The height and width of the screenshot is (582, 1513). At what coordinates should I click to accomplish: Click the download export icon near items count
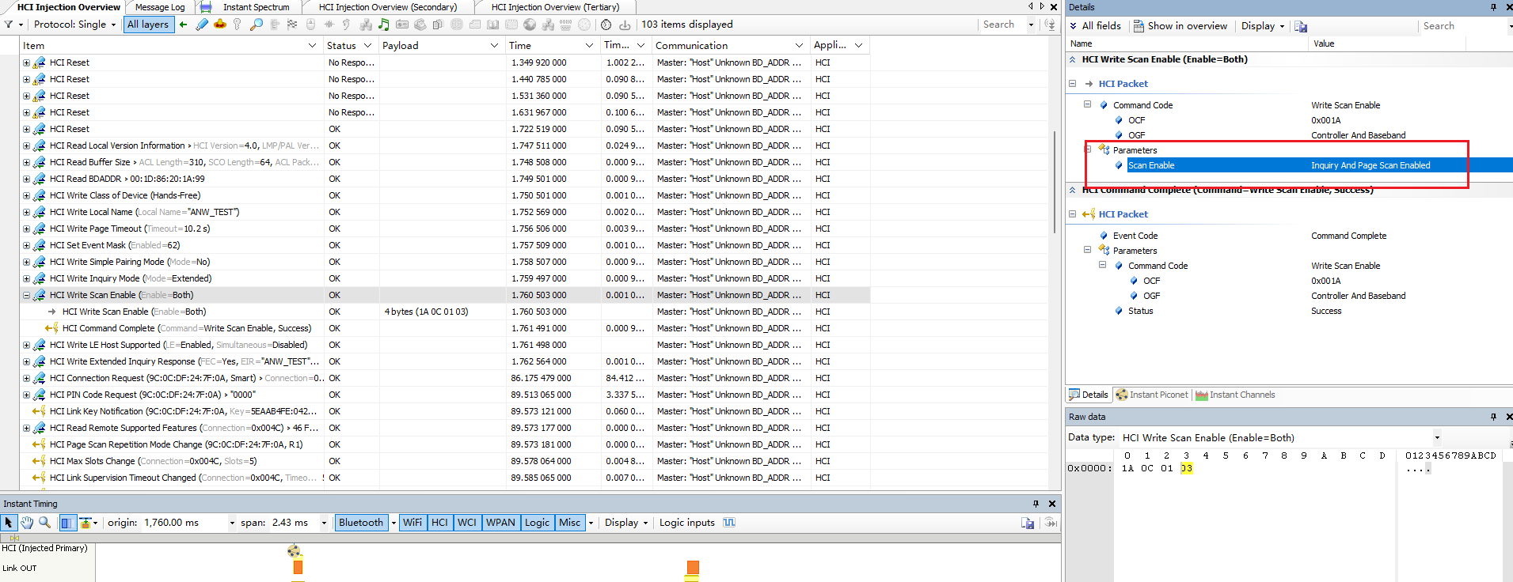[x=625, y=25]
